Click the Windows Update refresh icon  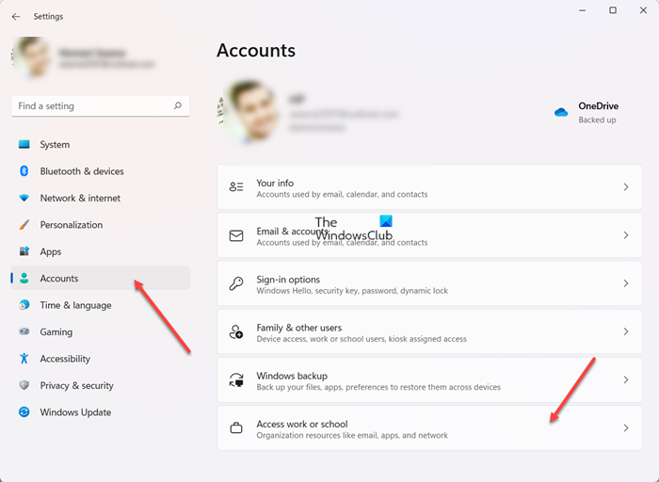tap(24, 411)
